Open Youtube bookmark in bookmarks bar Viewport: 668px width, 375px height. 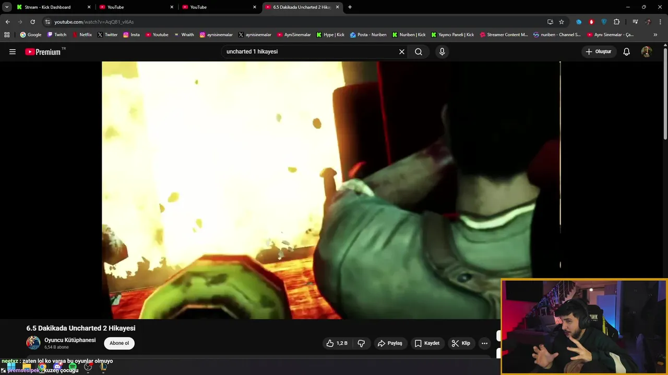157,35
